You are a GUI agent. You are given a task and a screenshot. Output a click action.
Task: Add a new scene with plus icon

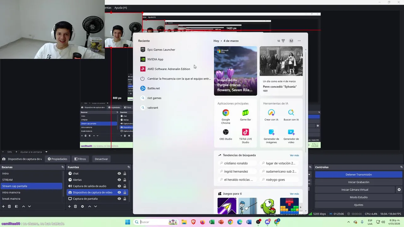pyautogui.click(x=3, y=206)
